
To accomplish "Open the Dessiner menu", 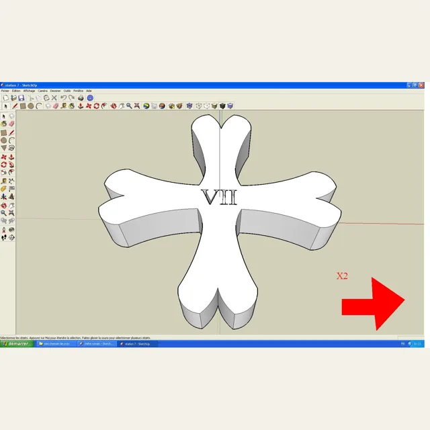I will coord(55,91).
